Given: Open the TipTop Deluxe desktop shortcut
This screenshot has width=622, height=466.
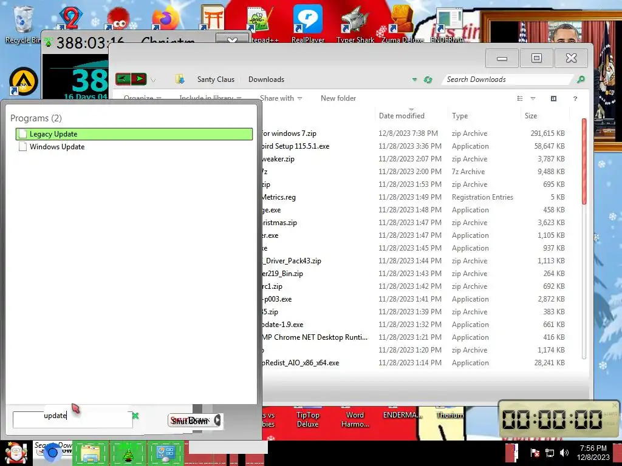Looking at the screenshot, I should point(308,418).
